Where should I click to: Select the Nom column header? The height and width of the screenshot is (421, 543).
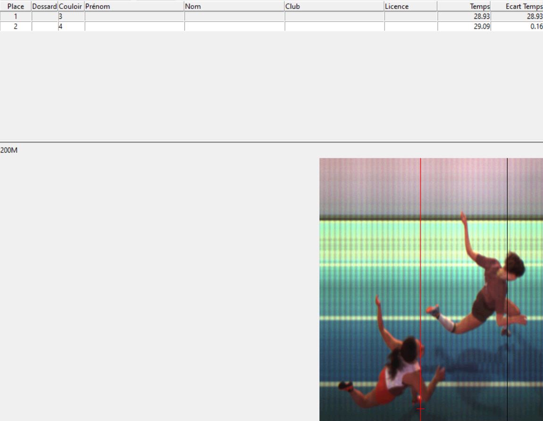pos(234,6)
